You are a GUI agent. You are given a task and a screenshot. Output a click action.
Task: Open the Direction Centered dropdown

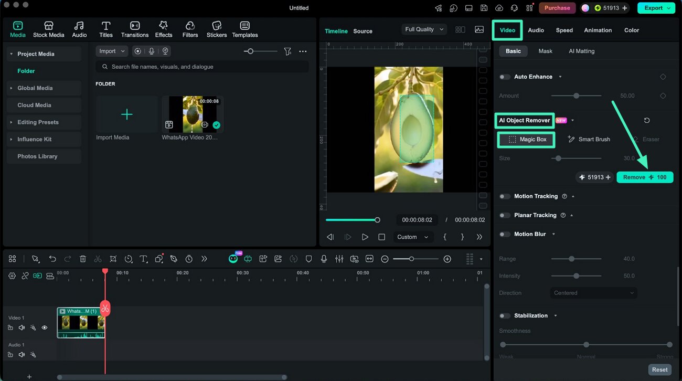(593, 293)
